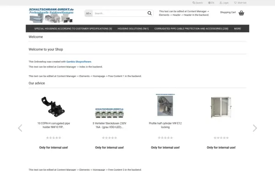Click the Schaltschrank-Direkt.de shop logo
Image resolution: width=275 pixels, height=171 pixels.
[x=51, y=16]
